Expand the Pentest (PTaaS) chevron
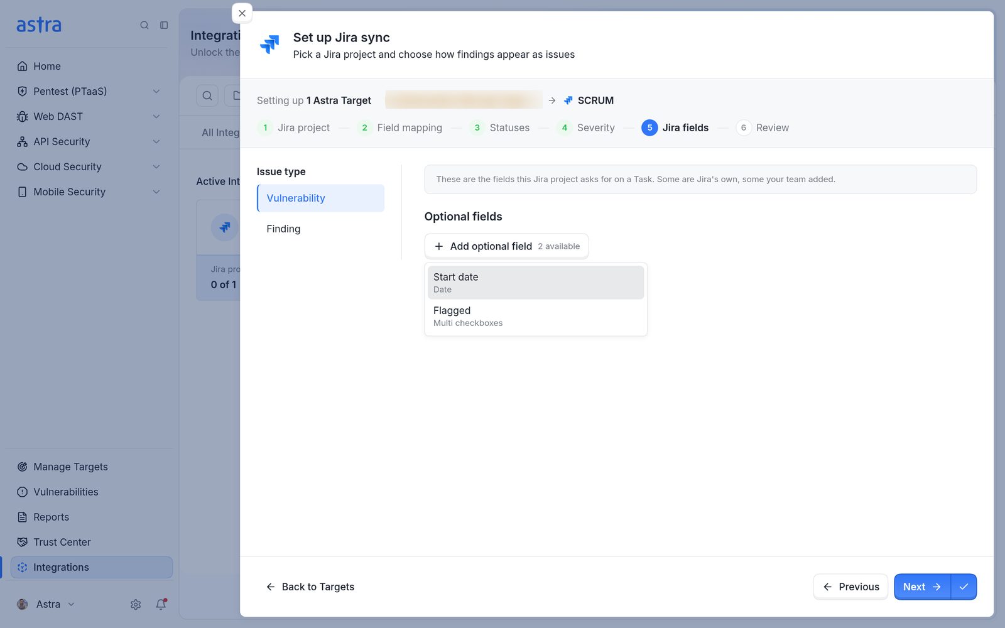 coord(156,91)
